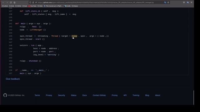Click 'shutdown' on line 153
The width and height of the screenshot is (200, 112).
33,61
